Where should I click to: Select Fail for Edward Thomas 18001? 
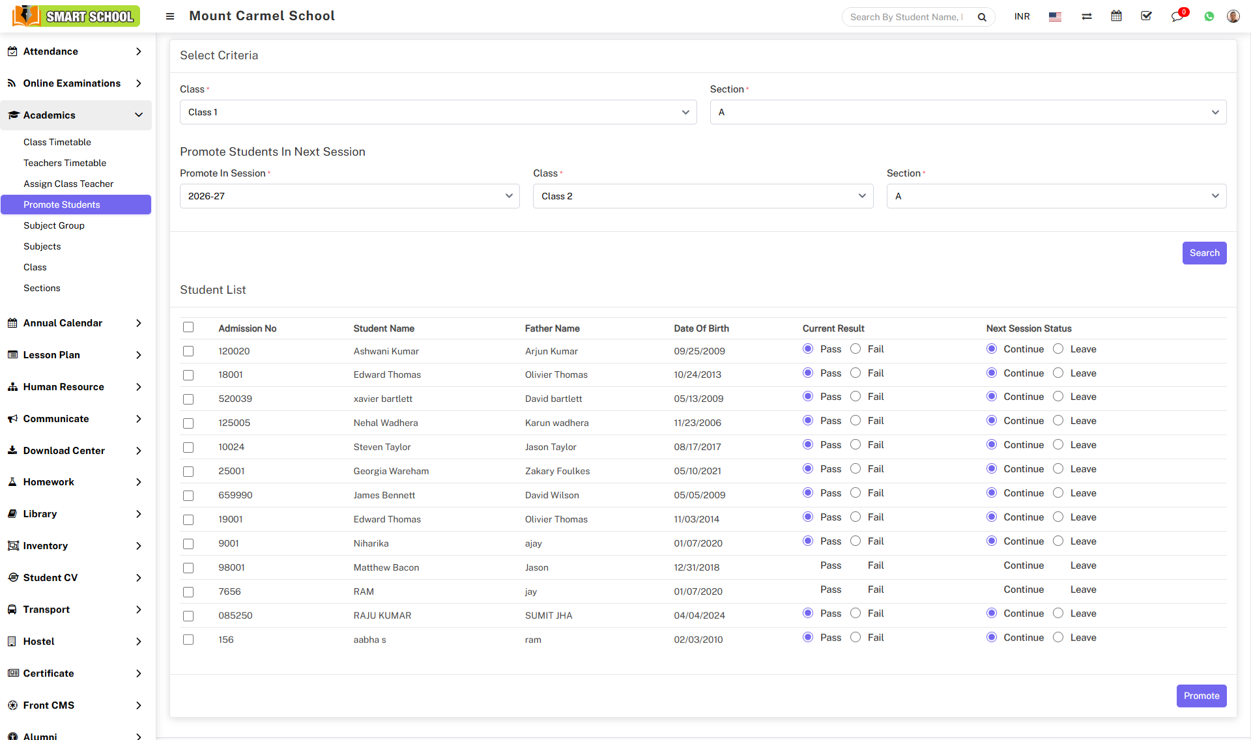tap(856, 373)
